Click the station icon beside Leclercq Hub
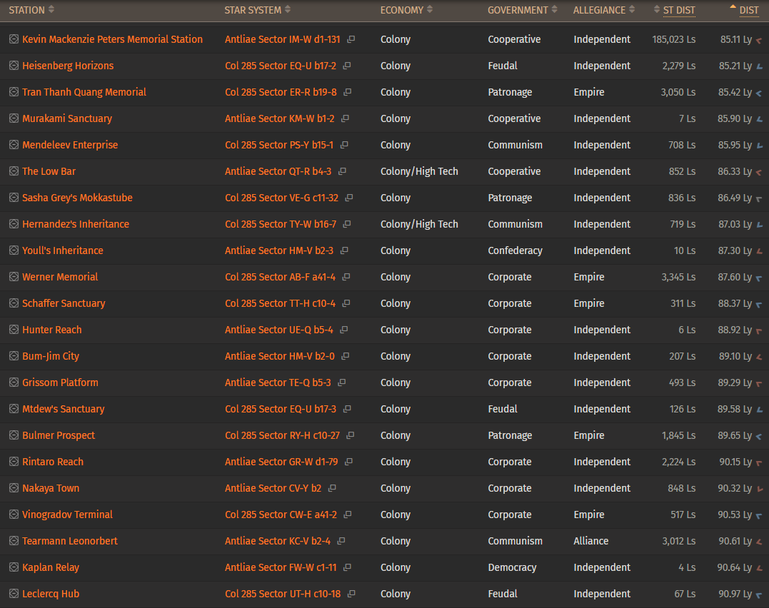The height and width of the screenshot is (608, 769). point(14,594)
